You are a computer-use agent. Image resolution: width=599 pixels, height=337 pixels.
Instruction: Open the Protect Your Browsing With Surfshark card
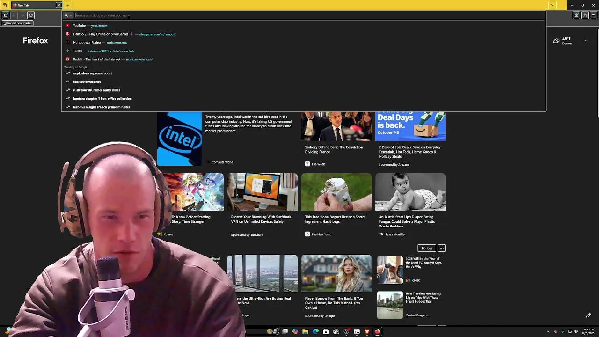coord(263,205)
